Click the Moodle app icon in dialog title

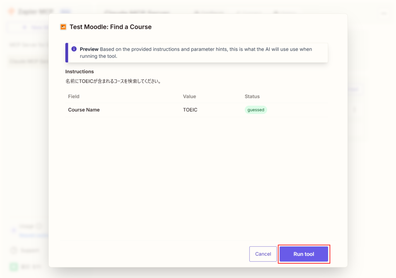coord(63,27)
